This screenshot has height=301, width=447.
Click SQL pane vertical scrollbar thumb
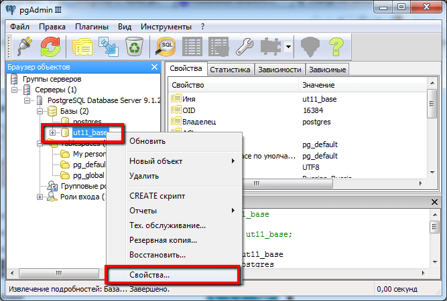point(434,227)
